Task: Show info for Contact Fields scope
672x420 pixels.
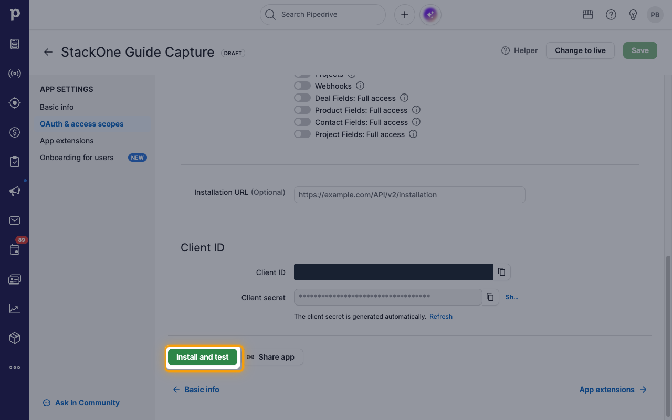Action: [416, 122]
